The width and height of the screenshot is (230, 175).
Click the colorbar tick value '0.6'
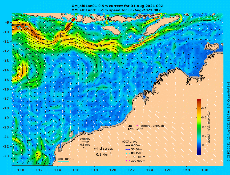point(204,117)
